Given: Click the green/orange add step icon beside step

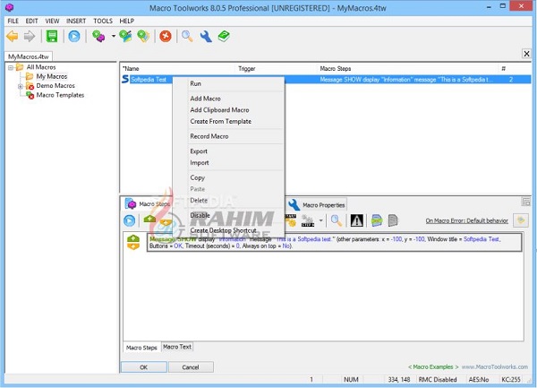Looking at the screenshot, I should (133, 242).
